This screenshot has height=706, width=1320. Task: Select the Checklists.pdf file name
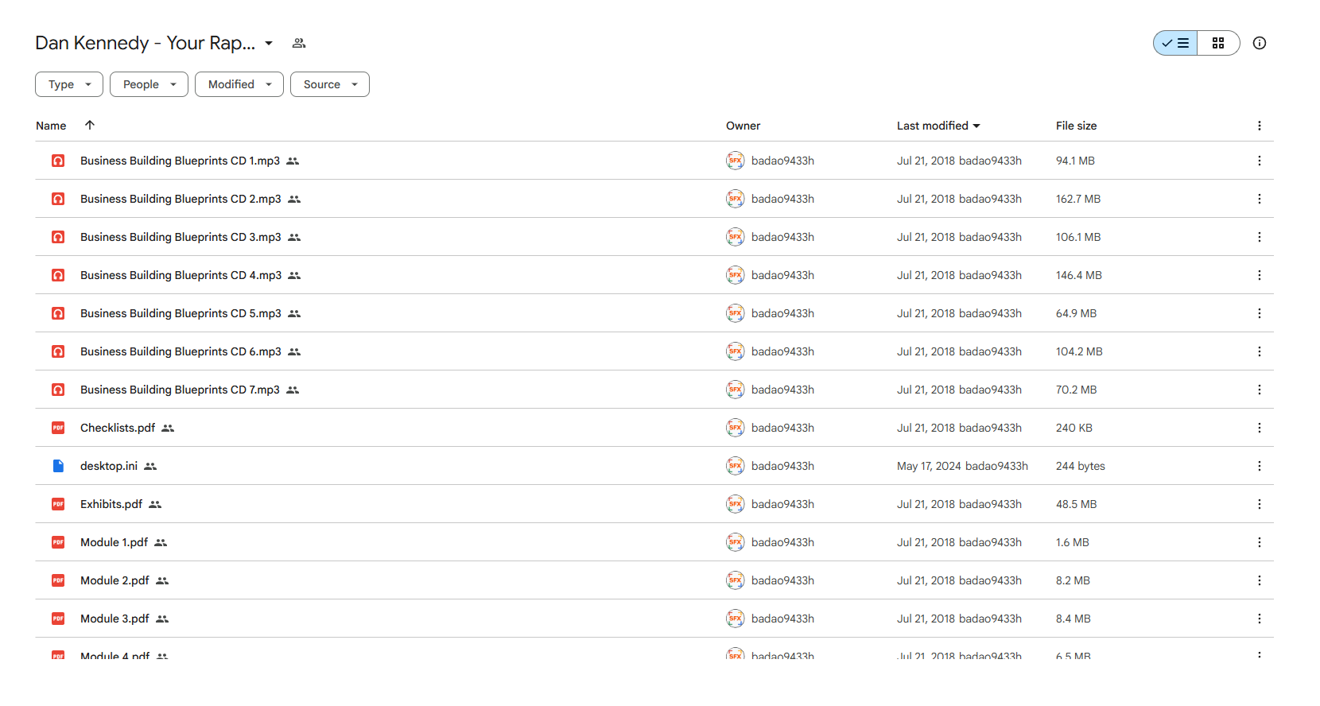[x=118, y=428]
